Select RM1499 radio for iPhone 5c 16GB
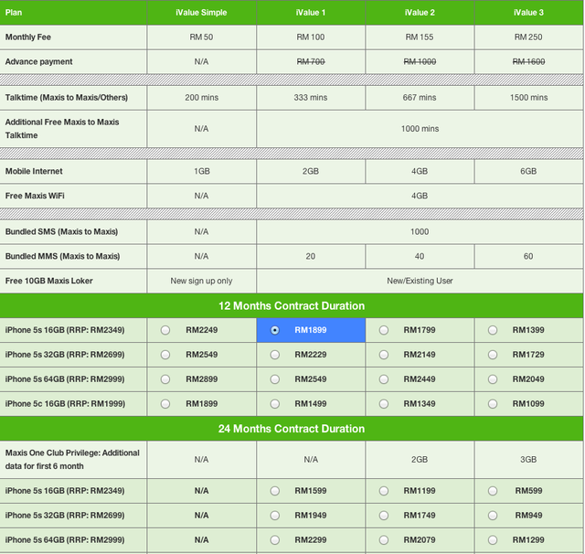This screenshot has height=554, width=585. [x=275, y=404]
